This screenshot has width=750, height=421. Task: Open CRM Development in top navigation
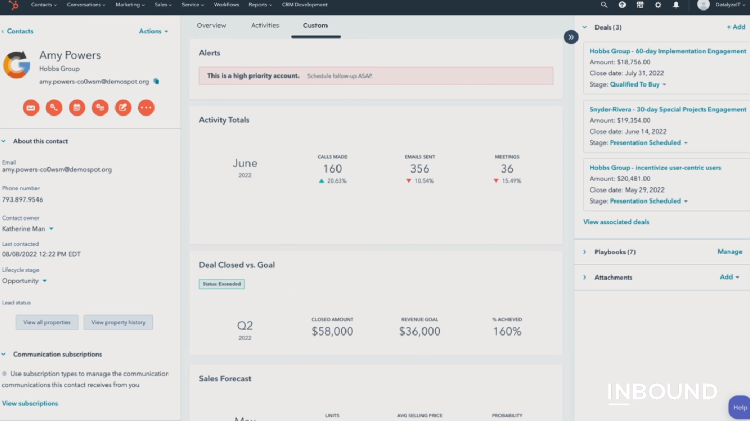(x=304, y=5)
